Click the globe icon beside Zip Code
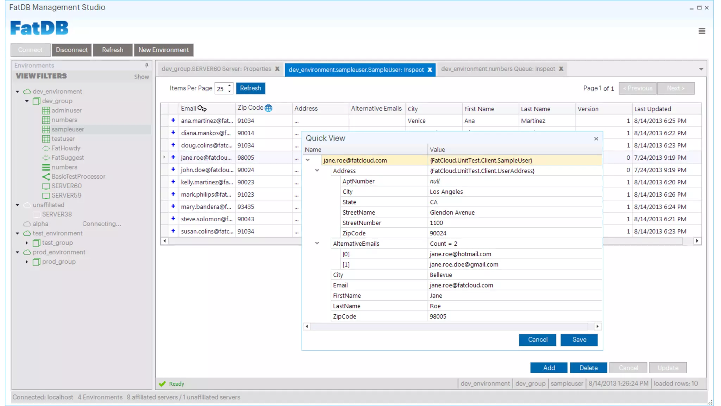Screen dimensions: 721x406 click(x=268, y=108)
